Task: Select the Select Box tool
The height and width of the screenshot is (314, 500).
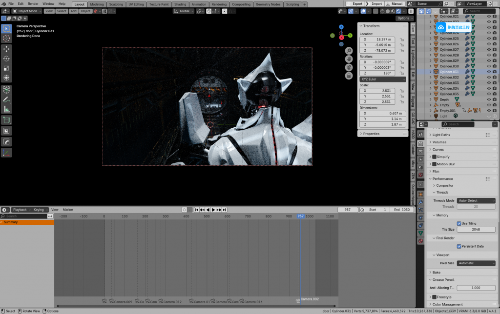Action: 6,29
